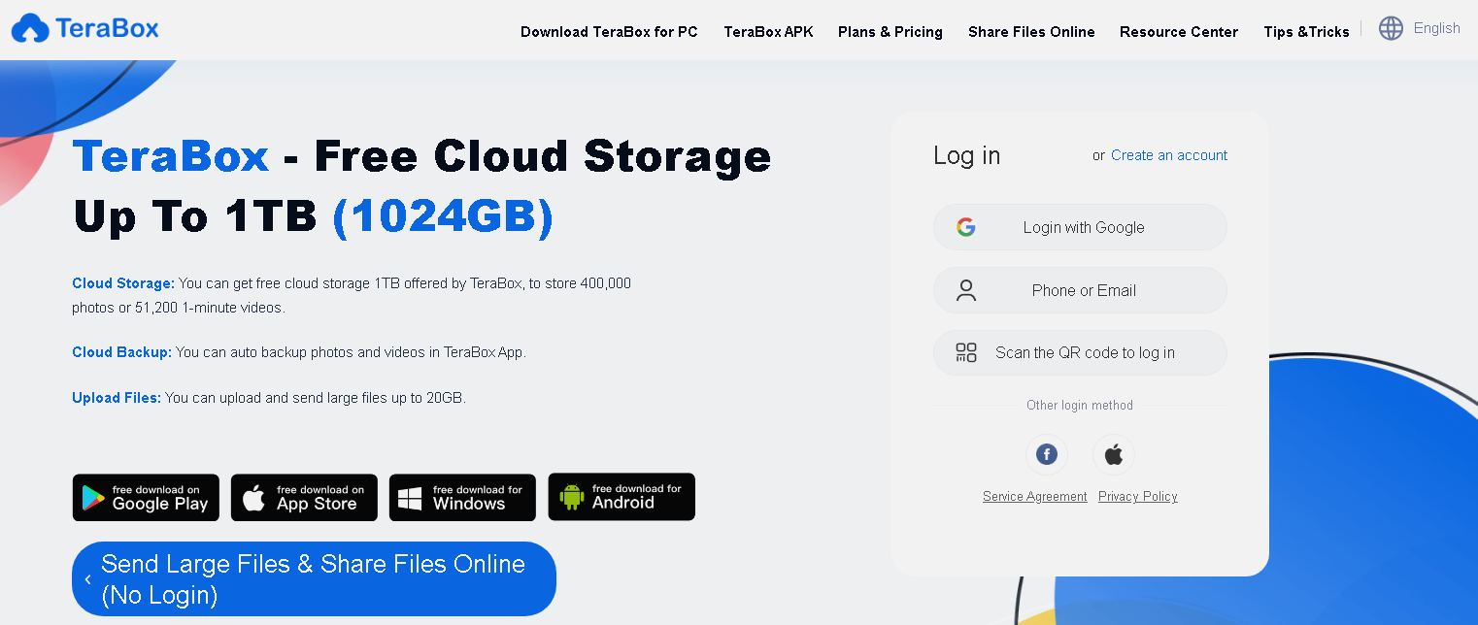Click the Google G logo icon
The image size is (1478, 625).
pos(965,227)
